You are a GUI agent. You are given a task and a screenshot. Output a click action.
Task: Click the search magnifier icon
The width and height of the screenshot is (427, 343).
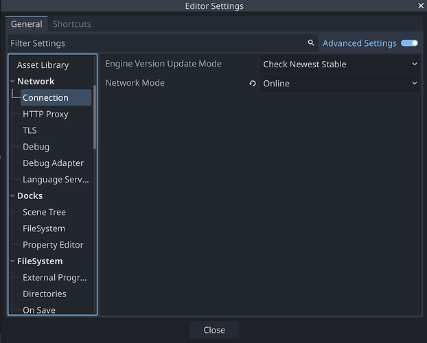311,43
